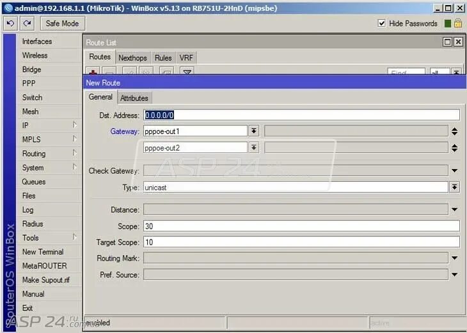Click the pppoe-out2 gateway field
The height and width of the screenshot is (333, 467).
point(195,148)
